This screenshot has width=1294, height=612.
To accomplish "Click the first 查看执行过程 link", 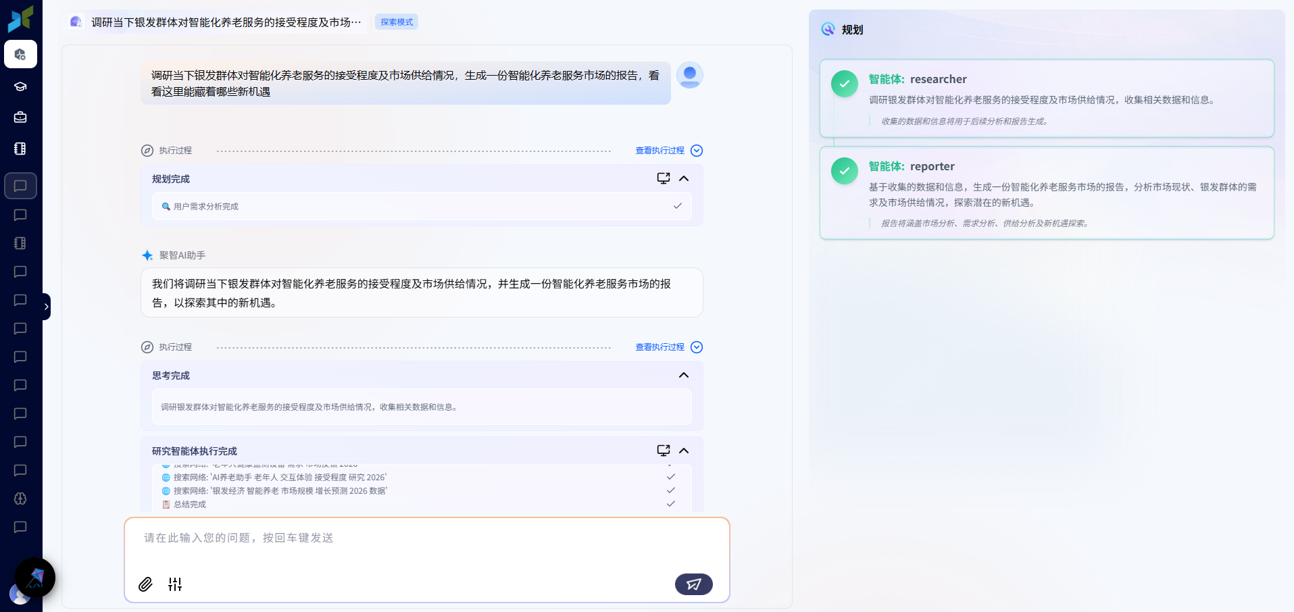I will [660, 151].
